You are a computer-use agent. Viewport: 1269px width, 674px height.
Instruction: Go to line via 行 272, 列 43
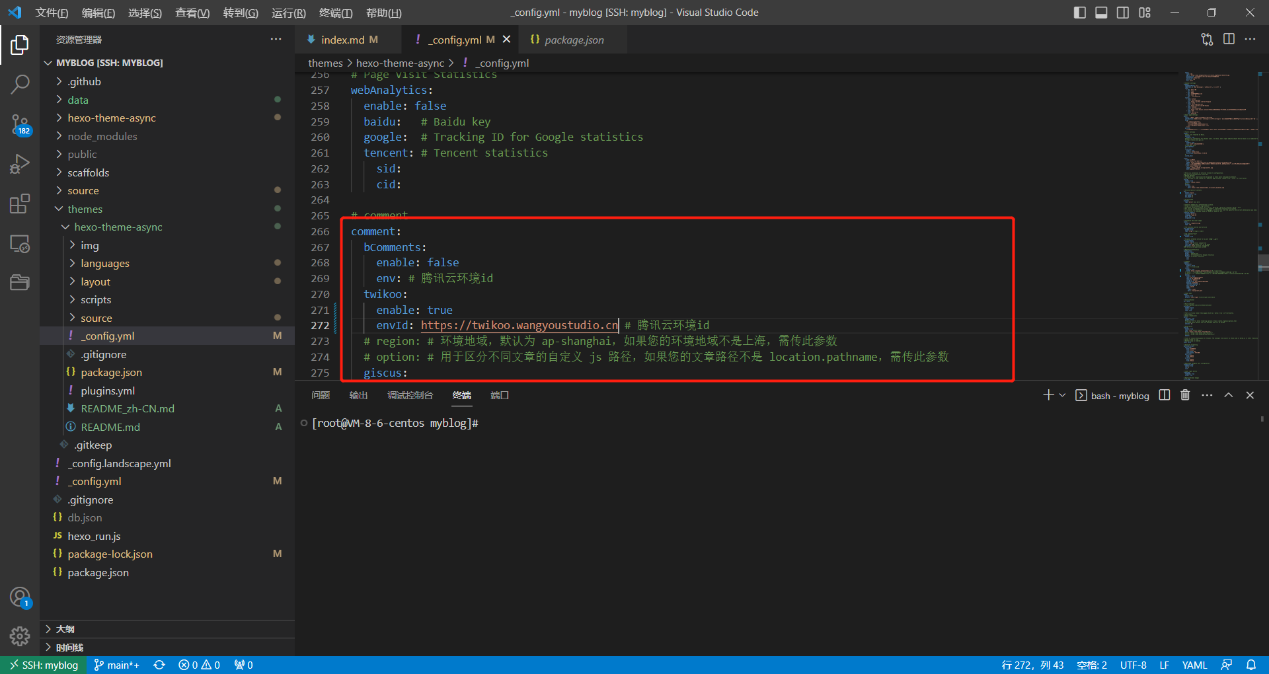1032,665
